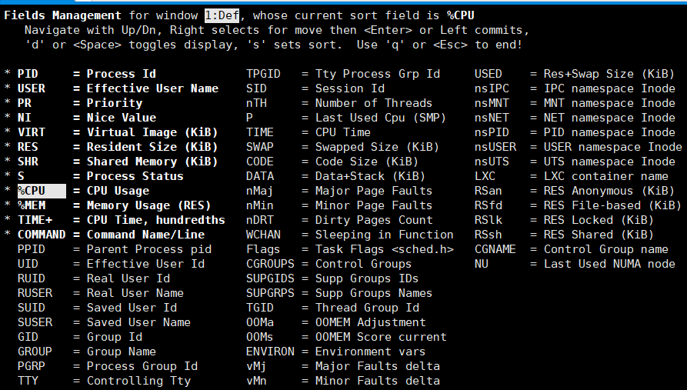
Task: Click the WCHAN field name
Action: (x=263, y=235)
